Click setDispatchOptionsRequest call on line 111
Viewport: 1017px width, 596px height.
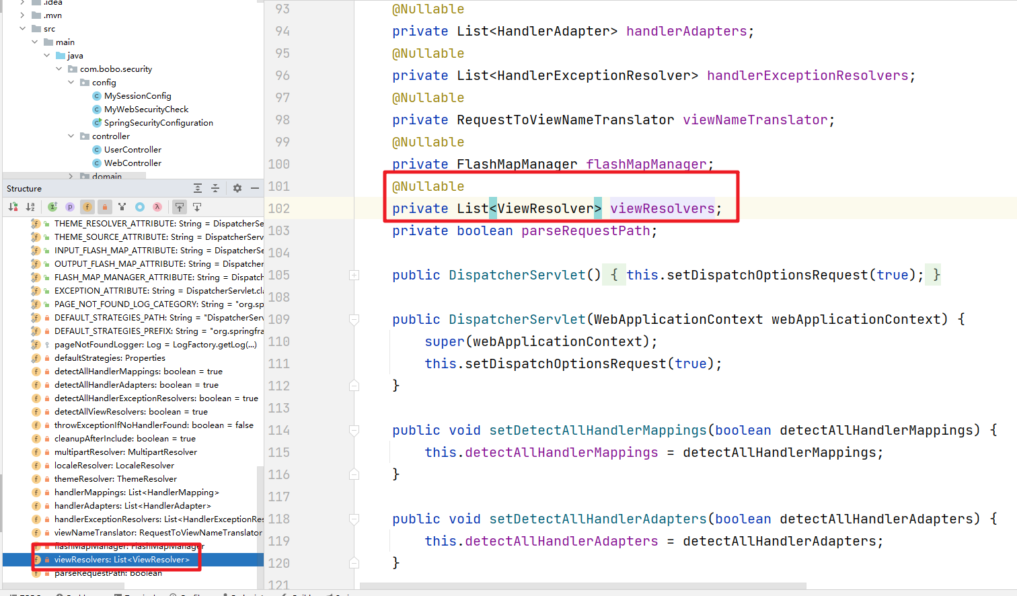[566, 364]
